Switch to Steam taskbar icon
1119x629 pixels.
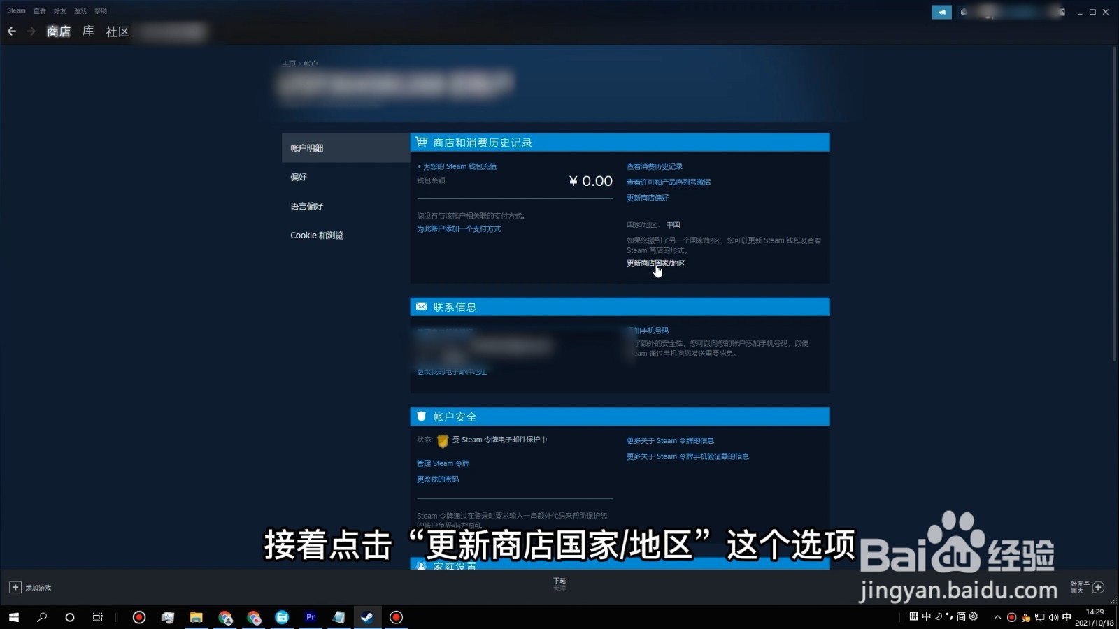(367, 617)
